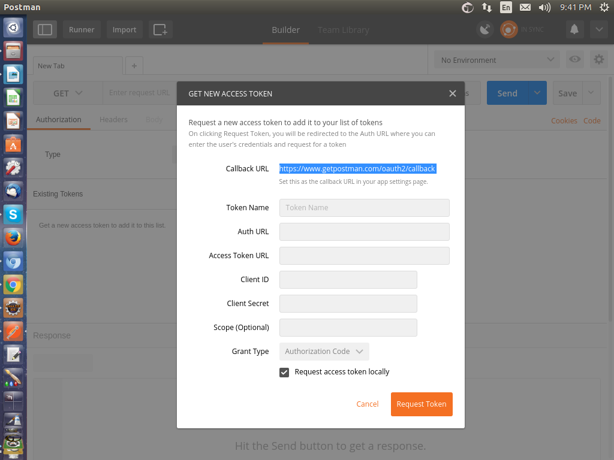Open mail indicator in top panel
Image resolution: width=614 pixels, height=460 pixels.
(x=525, y=7)
